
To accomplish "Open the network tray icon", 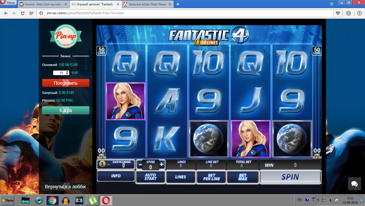I will coord(324,200).
